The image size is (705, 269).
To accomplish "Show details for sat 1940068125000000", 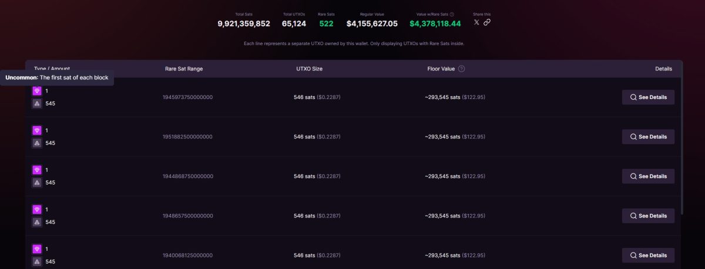I will click(648, 256).
